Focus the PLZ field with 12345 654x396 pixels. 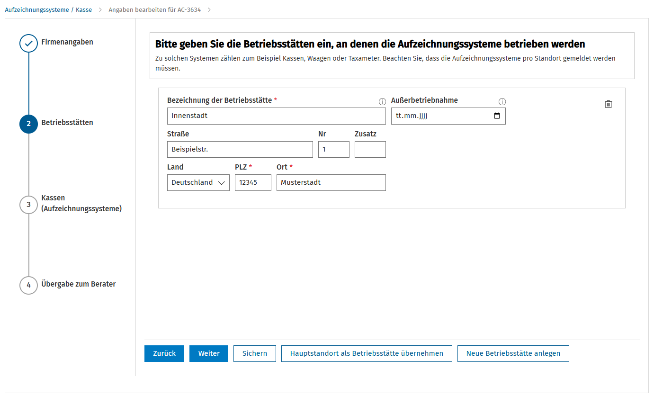coord(253,182)
